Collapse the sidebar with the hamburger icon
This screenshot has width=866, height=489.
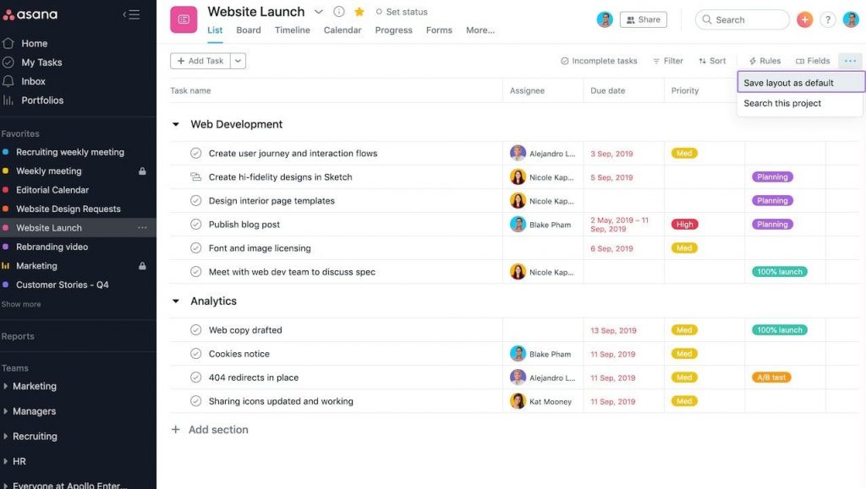(x=131, y=14)
